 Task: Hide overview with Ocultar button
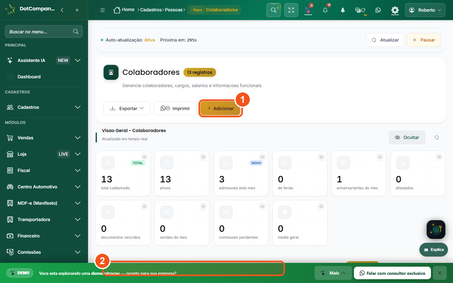[407, 137]
